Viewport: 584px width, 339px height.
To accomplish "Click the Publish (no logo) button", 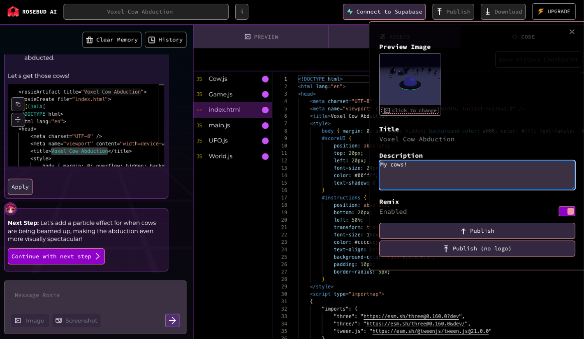I will click(x=477, y=249).
